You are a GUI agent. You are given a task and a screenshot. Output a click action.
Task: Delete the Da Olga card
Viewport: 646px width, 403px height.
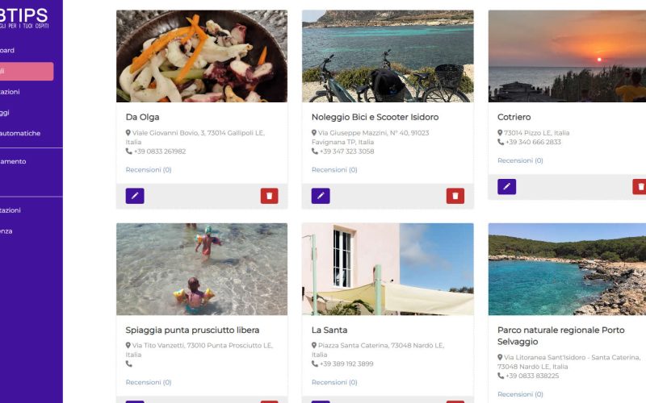point(270,196)
